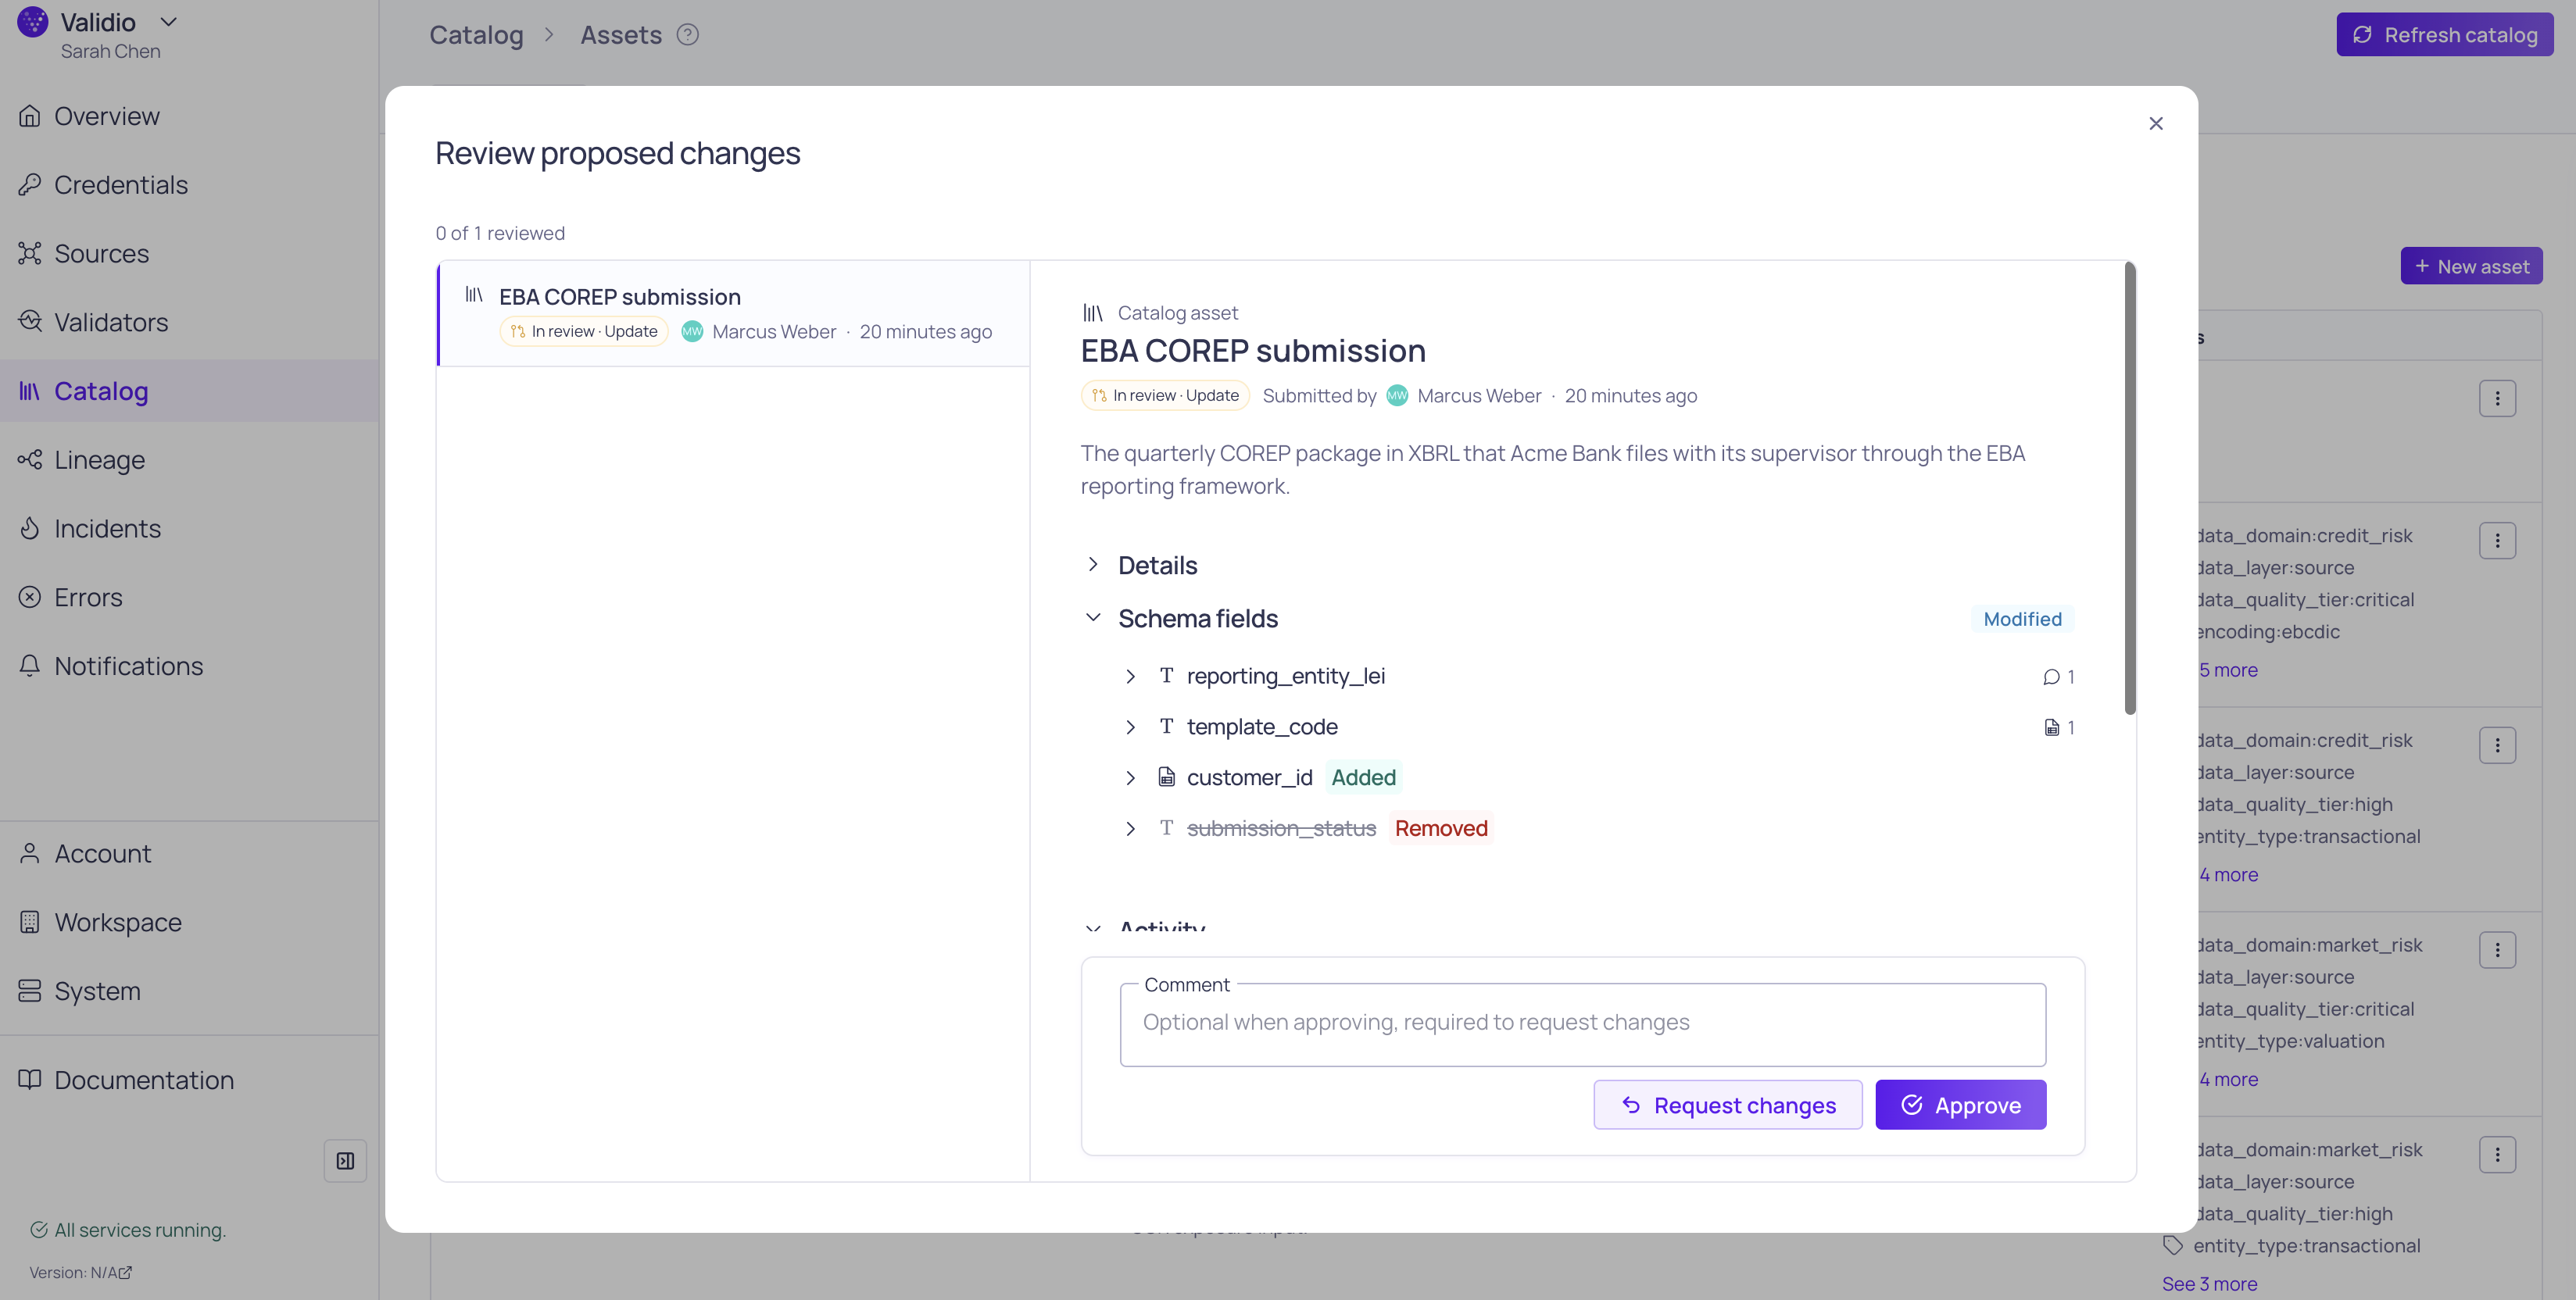The width and height of the screenshot is (2576, 1300).
Task: Click the Incidents flame icon
Action: coord(30,529)
